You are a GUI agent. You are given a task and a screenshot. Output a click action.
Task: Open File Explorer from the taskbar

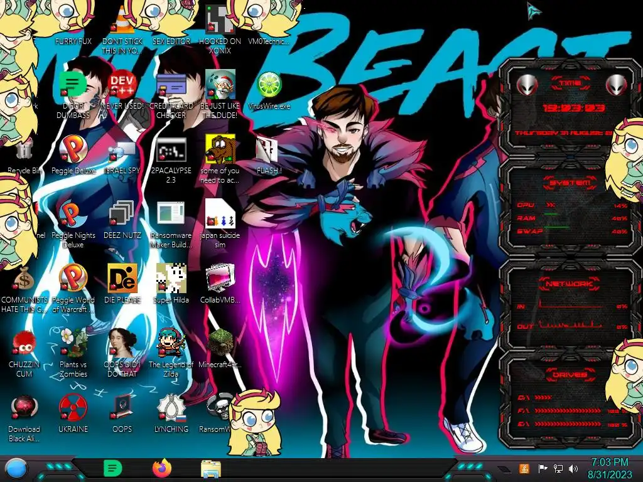point(211,469)
